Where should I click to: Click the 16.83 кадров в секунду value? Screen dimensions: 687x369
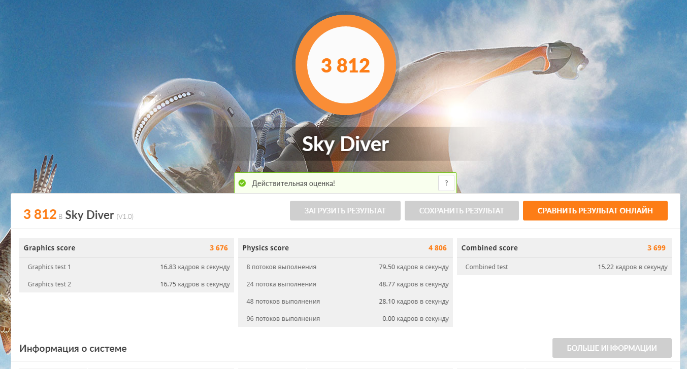click(195, 267)
